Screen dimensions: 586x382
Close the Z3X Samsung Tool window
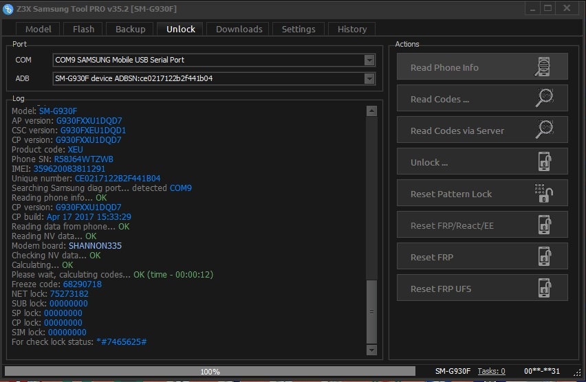pyautogui.click(x=567, y=9)
